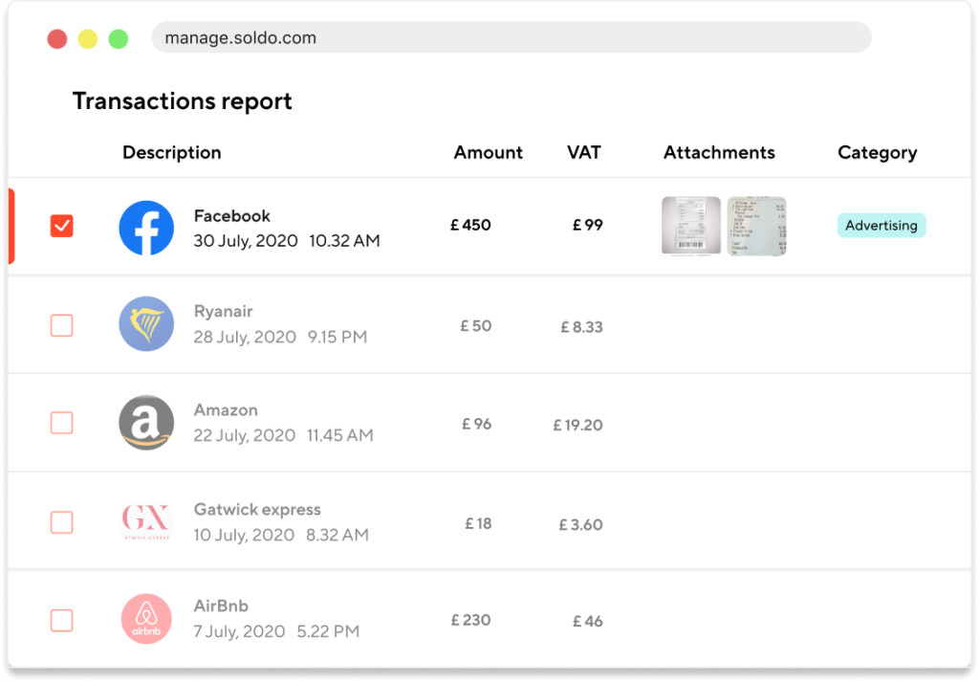Click the Attachments column header
This screenshot has height=682, width=979.
719,152
